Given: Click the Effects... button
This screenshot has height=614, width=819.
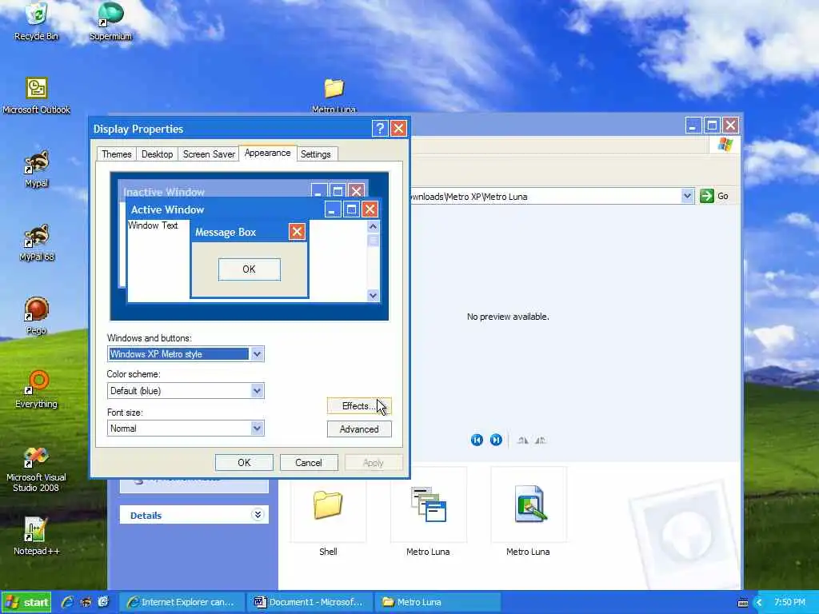Looking at the screenshot, I should (359, 405).
